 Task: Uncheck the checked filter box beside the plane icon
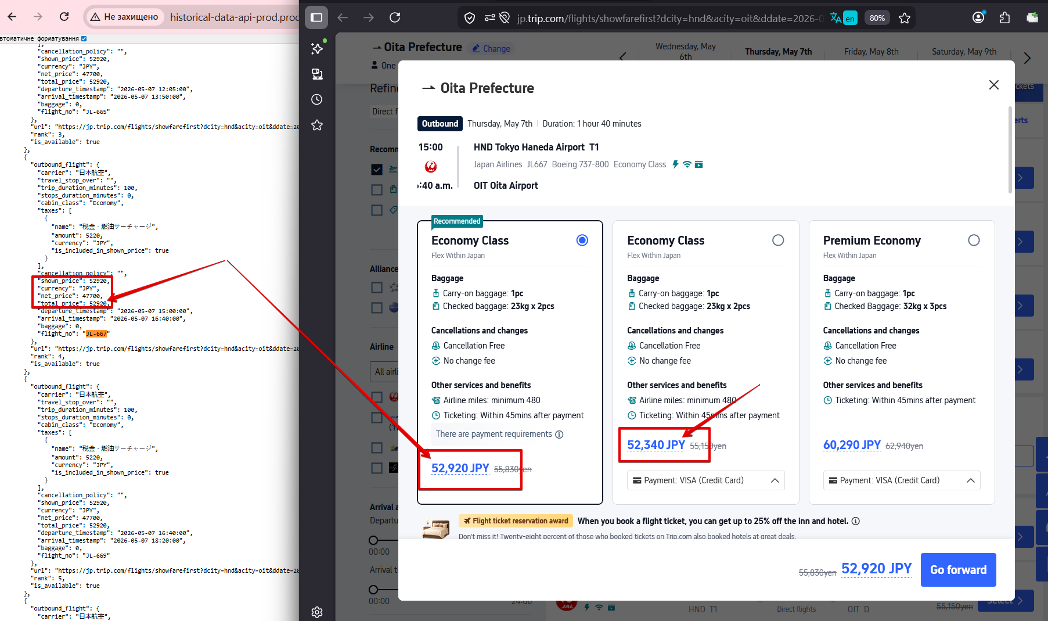(377, 169)
